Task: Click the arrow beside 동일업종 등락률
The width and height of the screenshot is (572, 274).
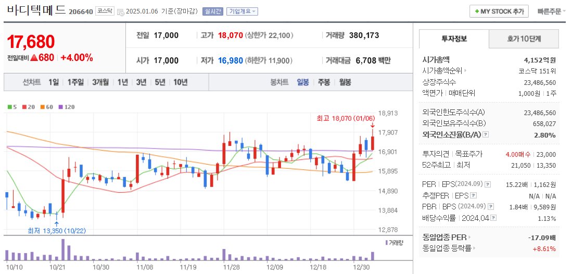Action: click(474, 248)
